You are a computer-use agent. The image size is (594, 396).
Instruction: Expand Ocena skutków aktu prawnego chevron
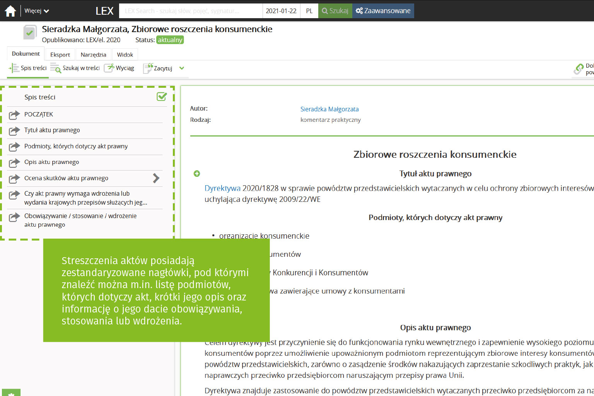coord(156,178)
